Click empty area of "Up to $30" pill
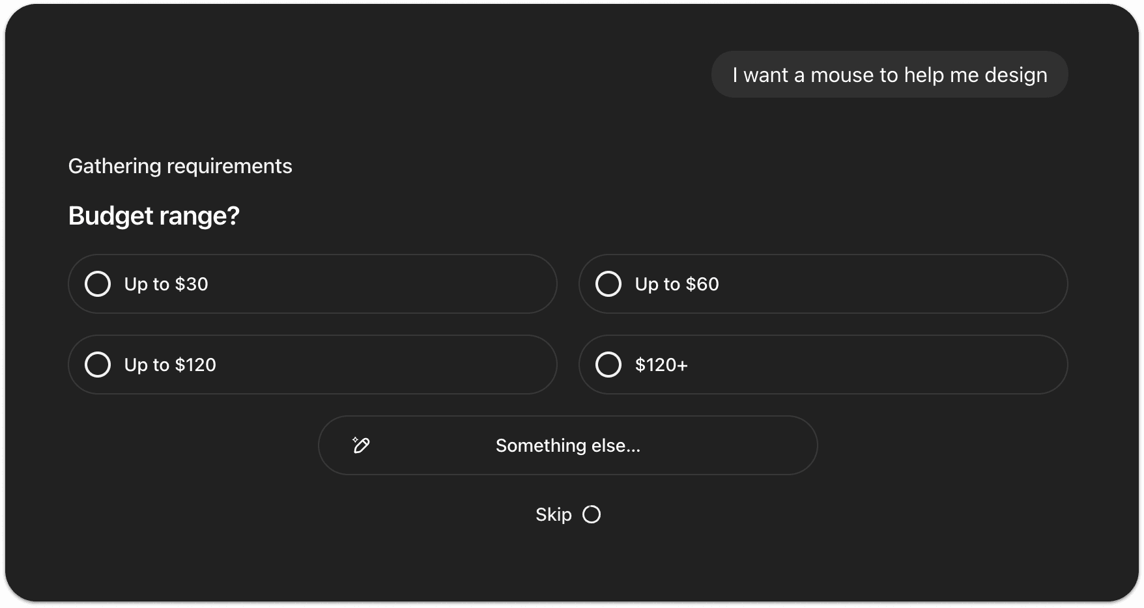Screen dimensions: 1144x608 click(x=391, y=284)
